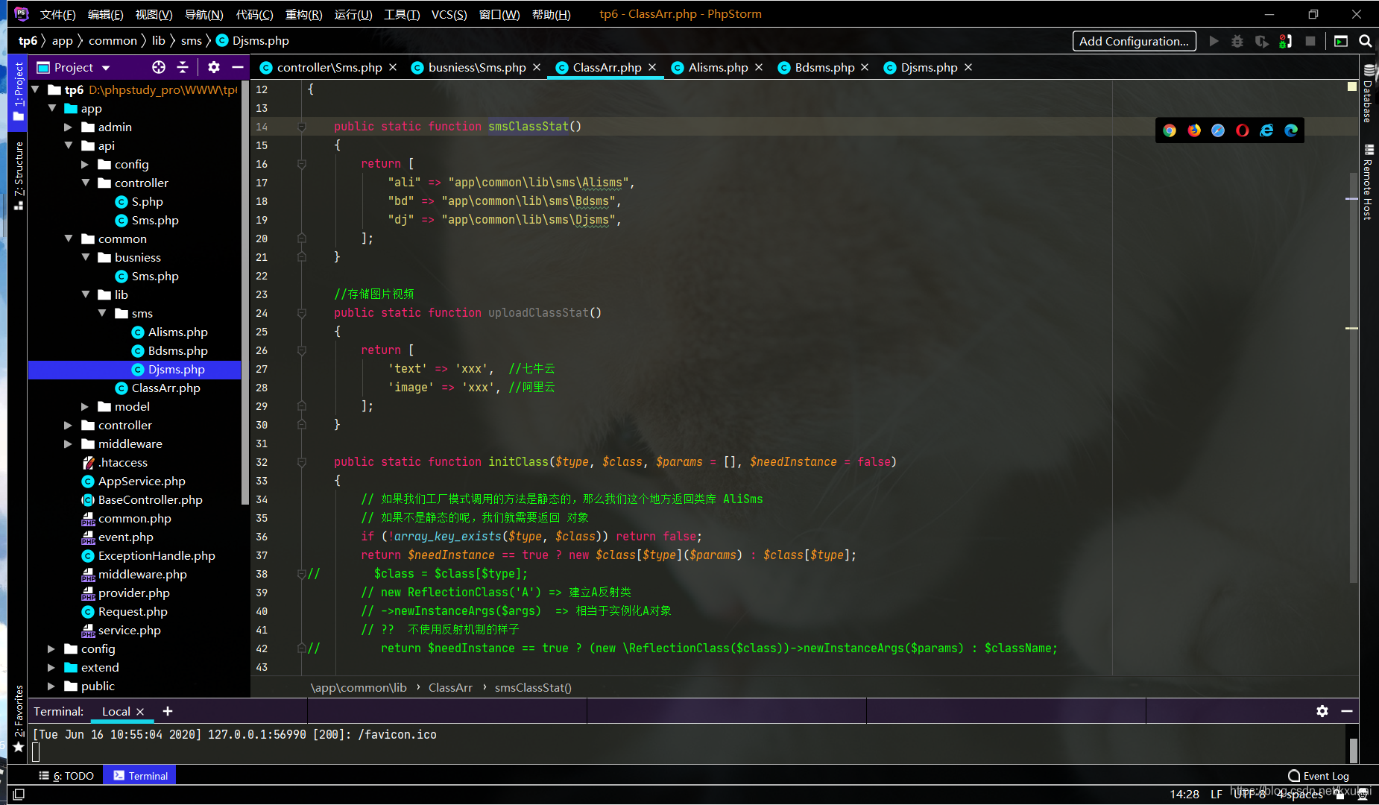Close the controller\Sms.php tab
1379x805 pixels.
(393, 67)
